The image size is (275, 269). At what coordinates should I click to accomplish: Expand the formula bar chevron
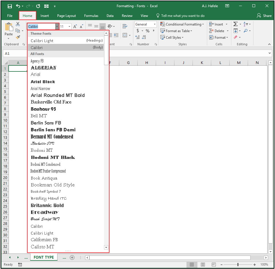[270, 53]
